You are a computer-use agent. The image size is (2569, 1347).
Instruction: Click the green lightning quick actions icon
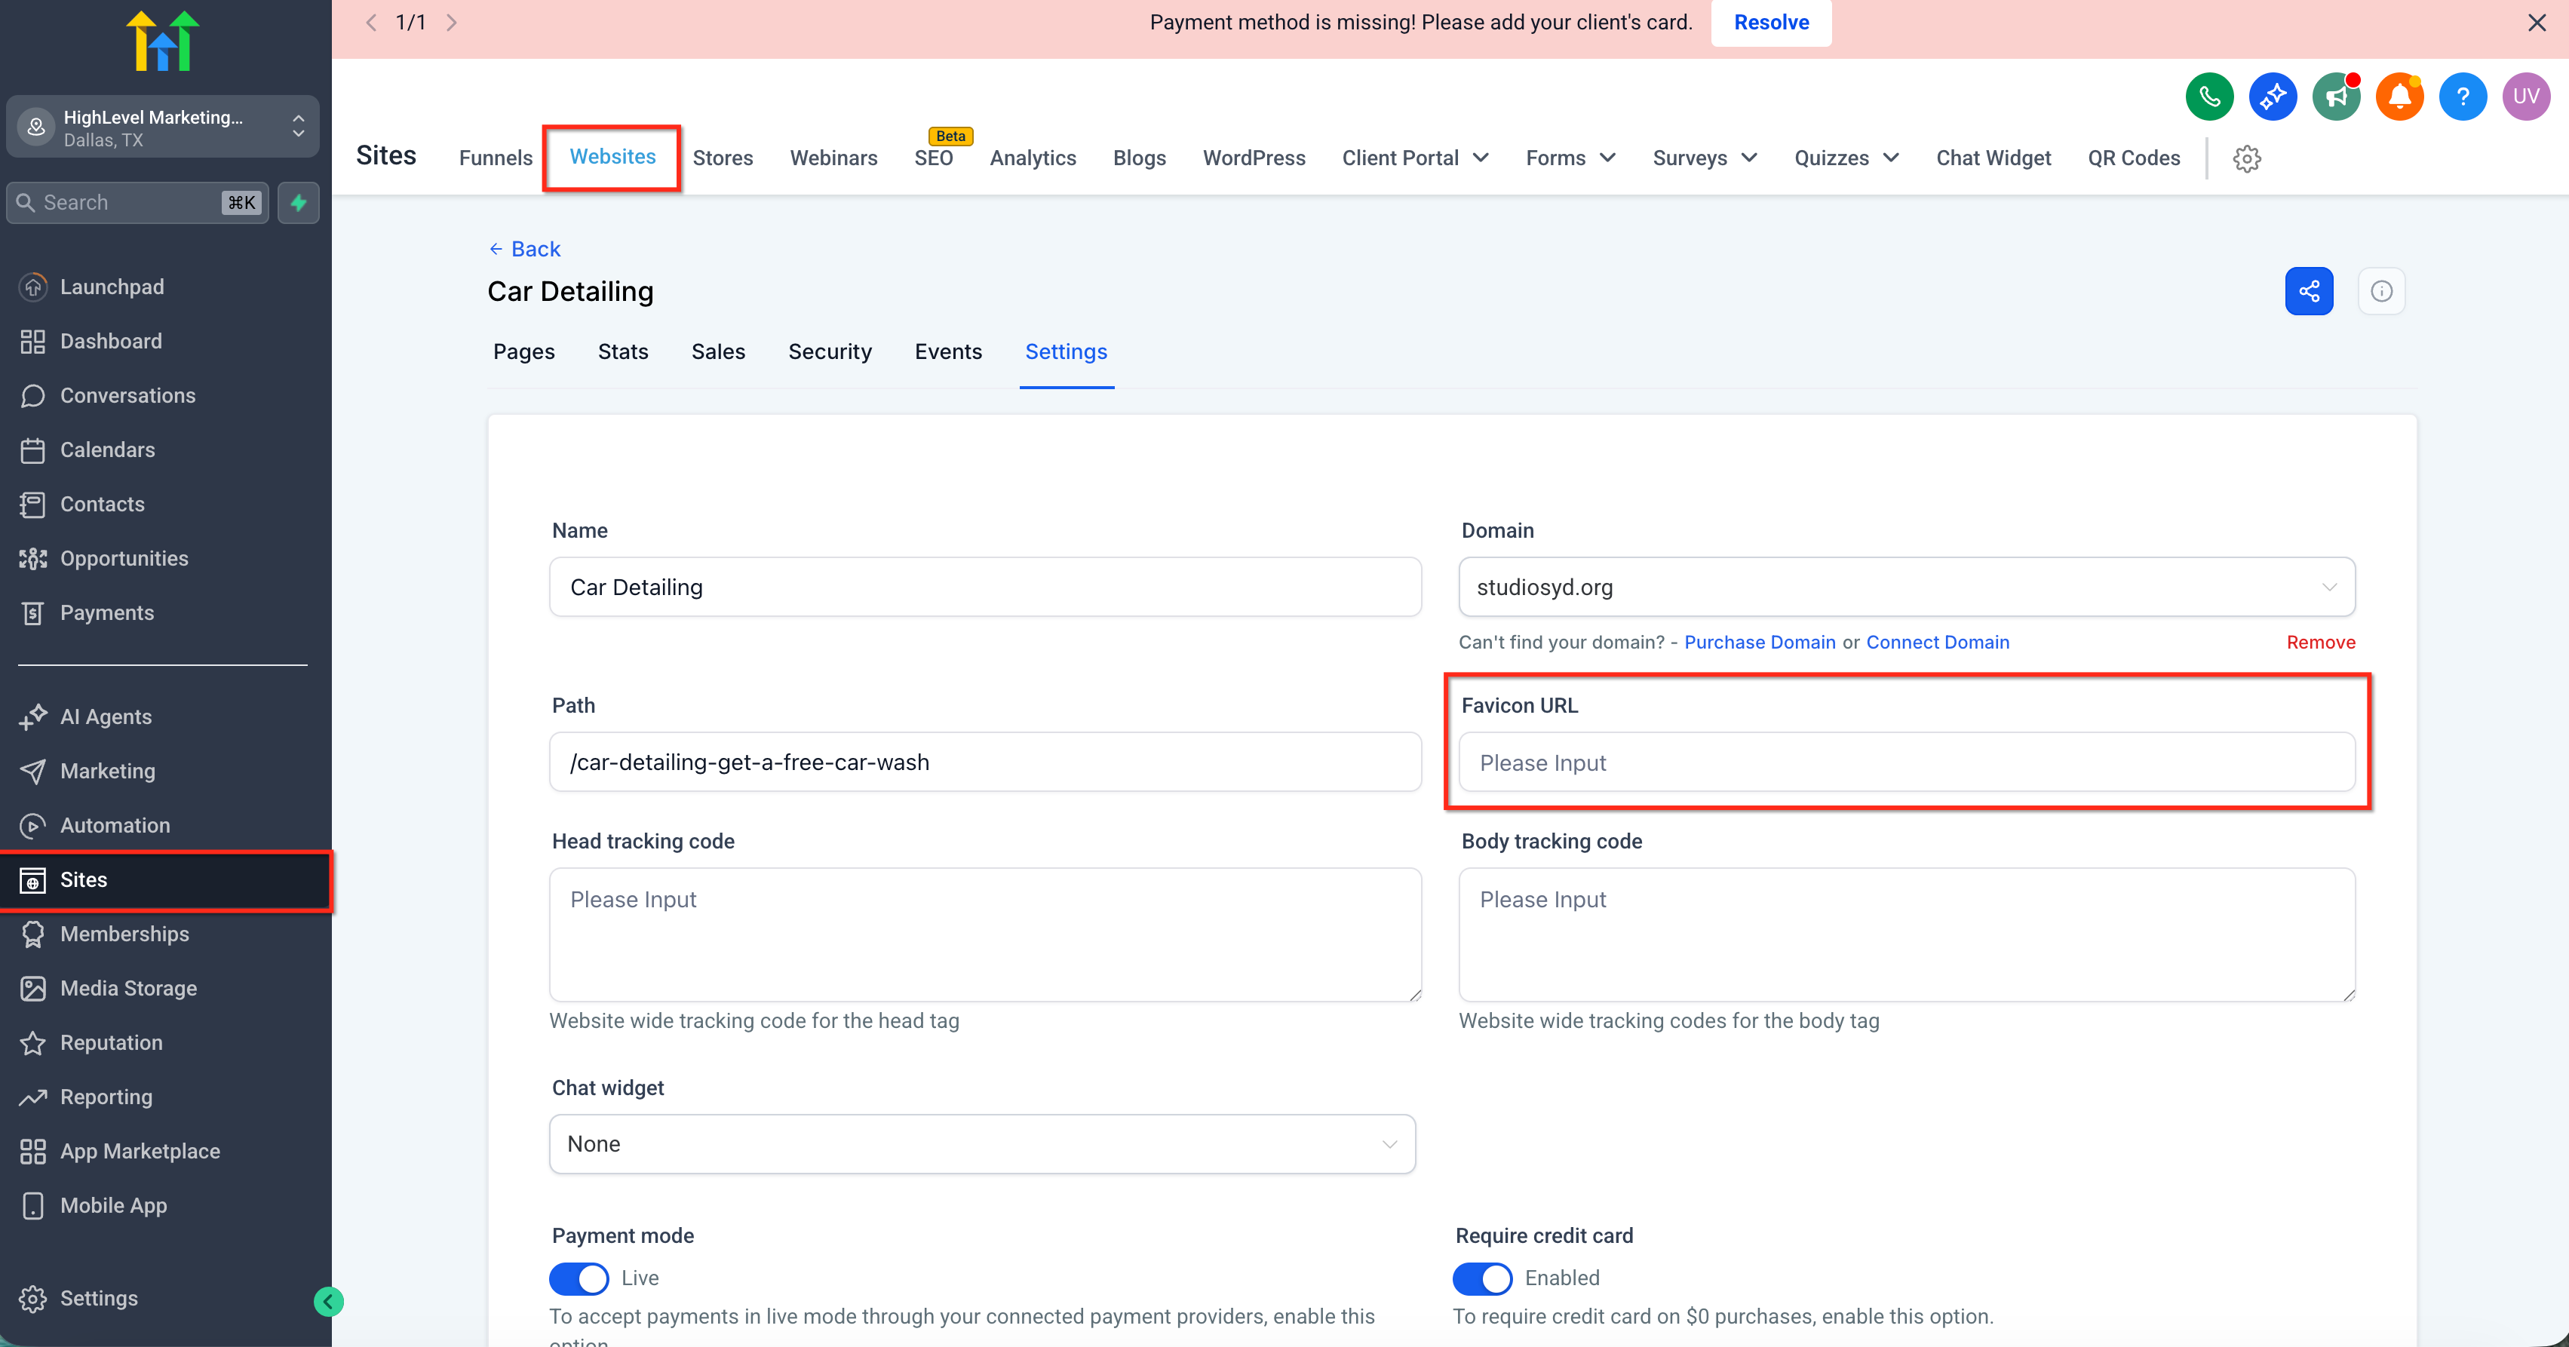[298, 202]
